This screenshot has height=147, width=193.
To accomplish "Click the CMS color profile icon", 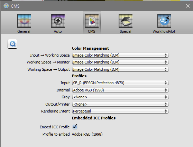I will pos(92,21).
